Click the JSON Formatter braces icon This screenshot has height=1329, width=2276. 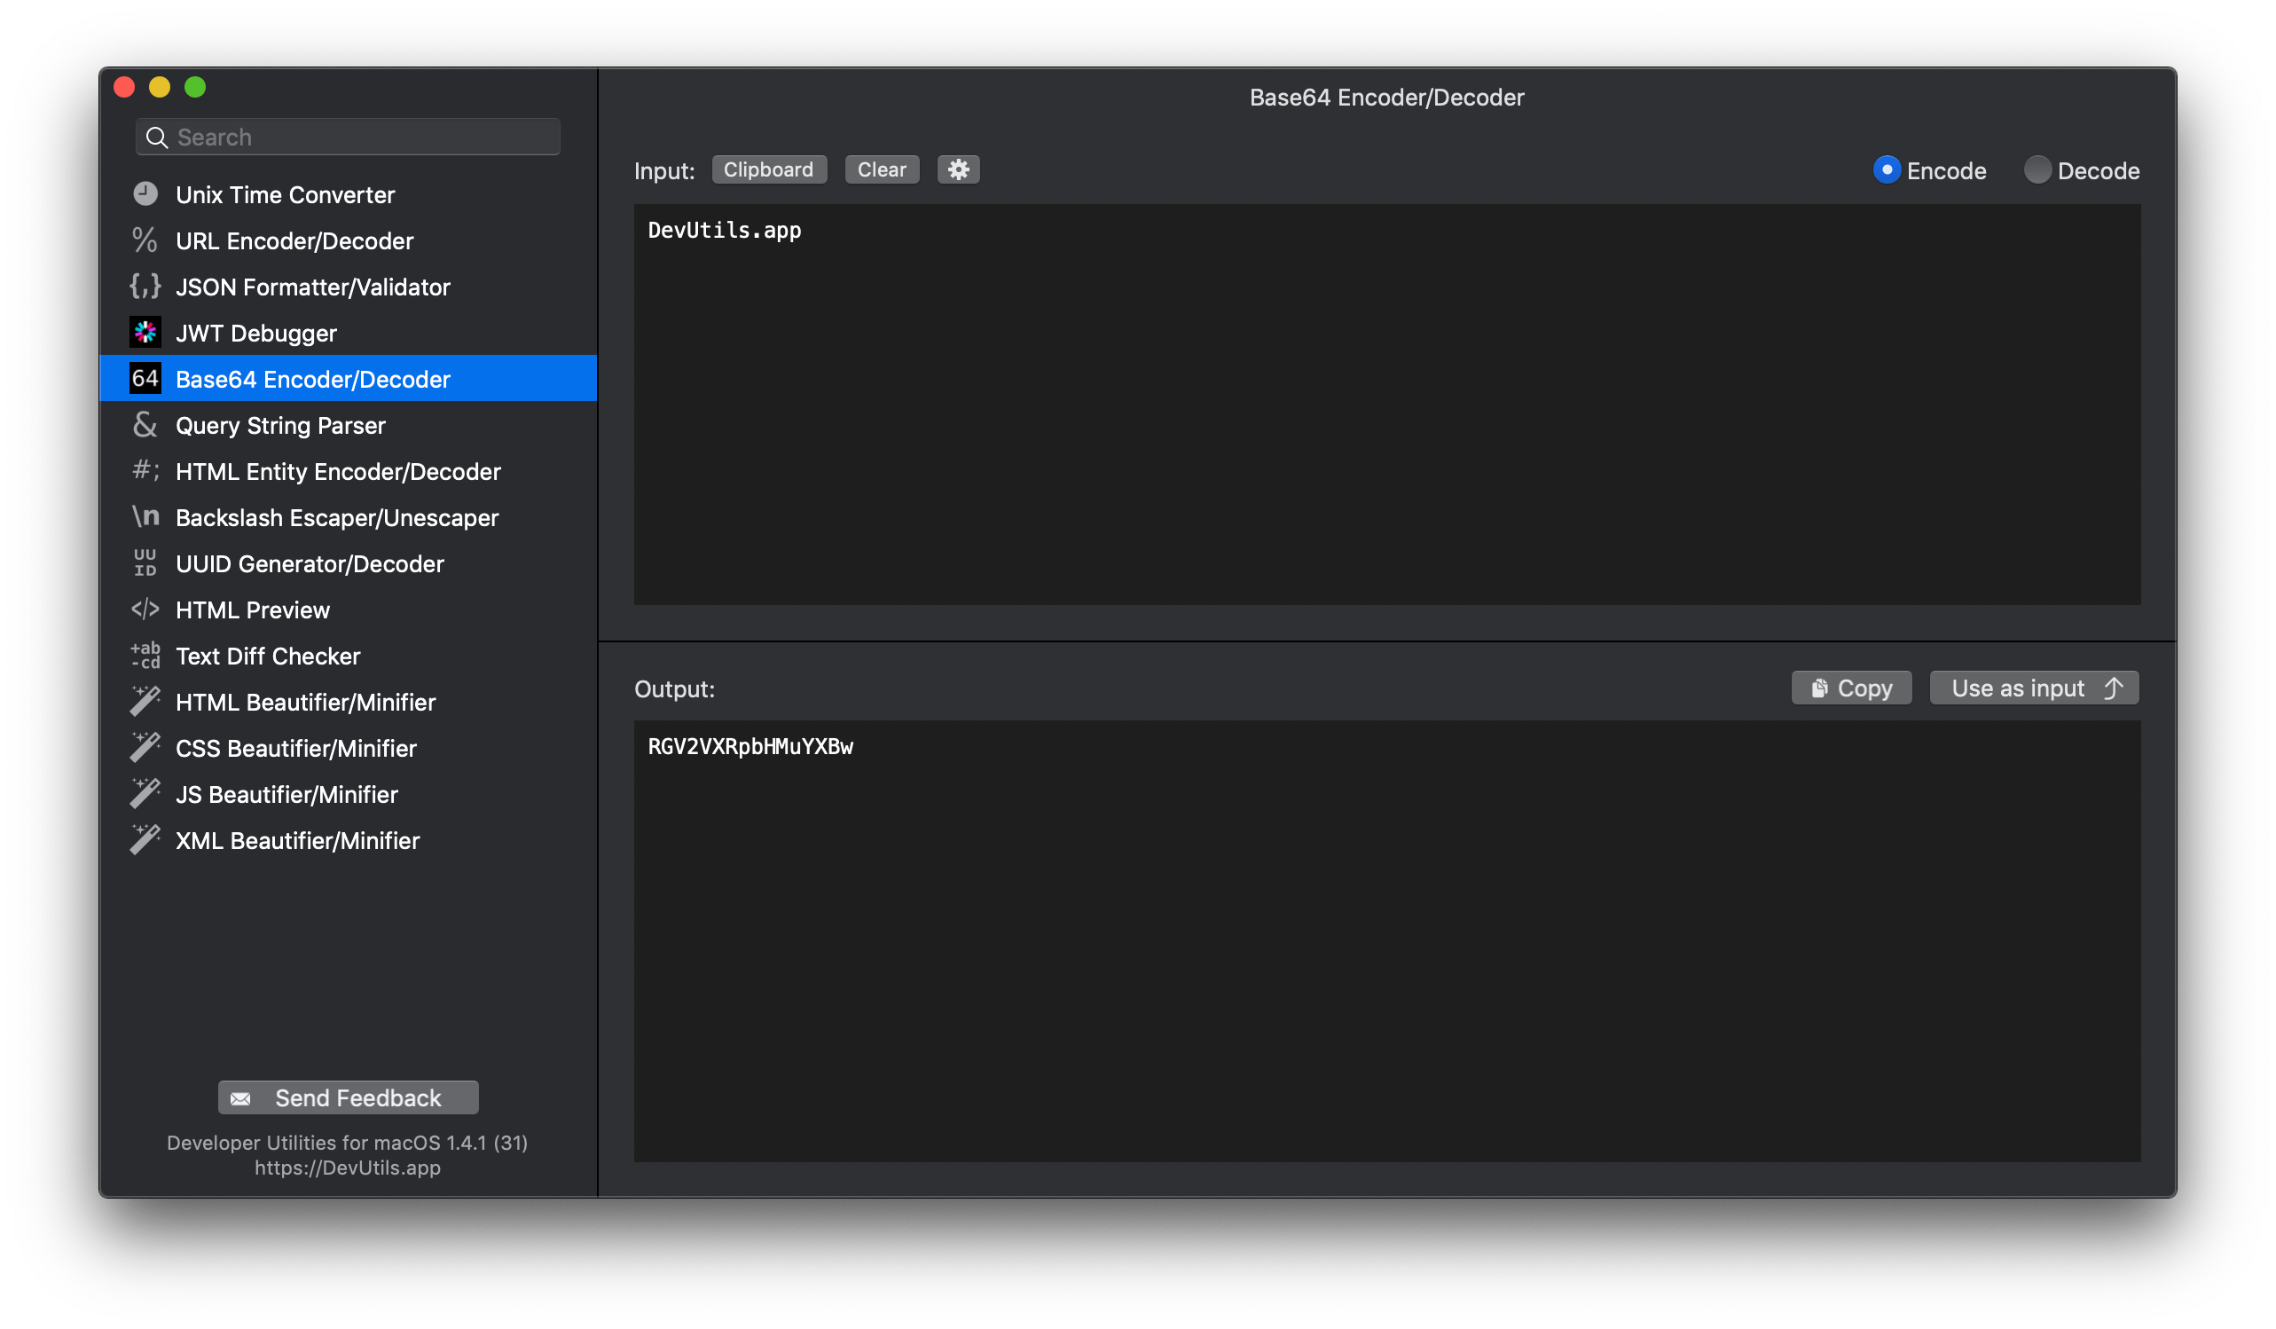pyautogui.click(x=145, y=287)
